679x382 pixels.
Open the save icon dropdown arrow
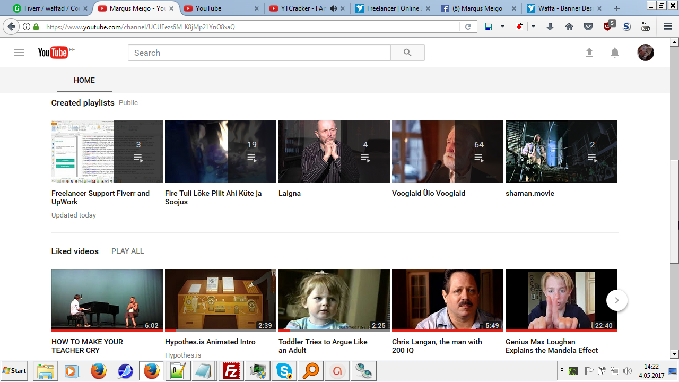coord(502,27)
